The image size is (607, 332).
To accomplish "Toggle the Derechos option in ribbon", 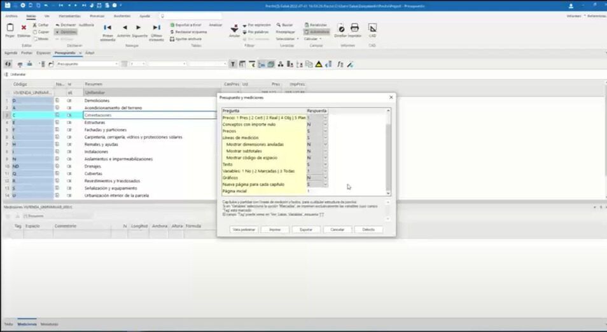I will click(66, 31).
